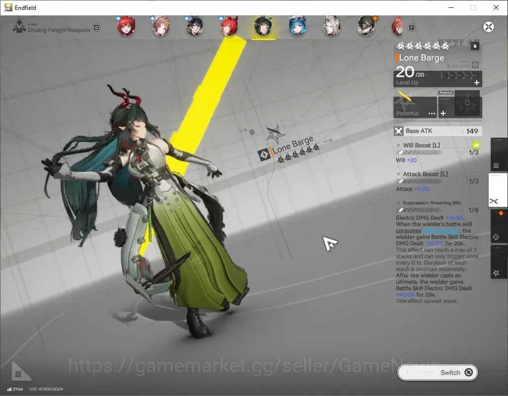Click the empty Essence slot circle
This screenshot has height=396, width=508.
(x=467, y=103)
